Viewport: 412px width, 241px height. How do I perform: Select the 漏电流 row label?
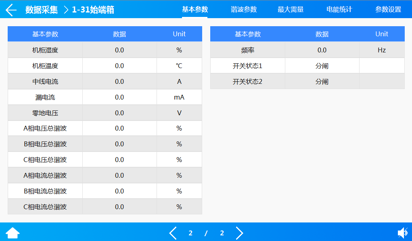coord(45,98)
